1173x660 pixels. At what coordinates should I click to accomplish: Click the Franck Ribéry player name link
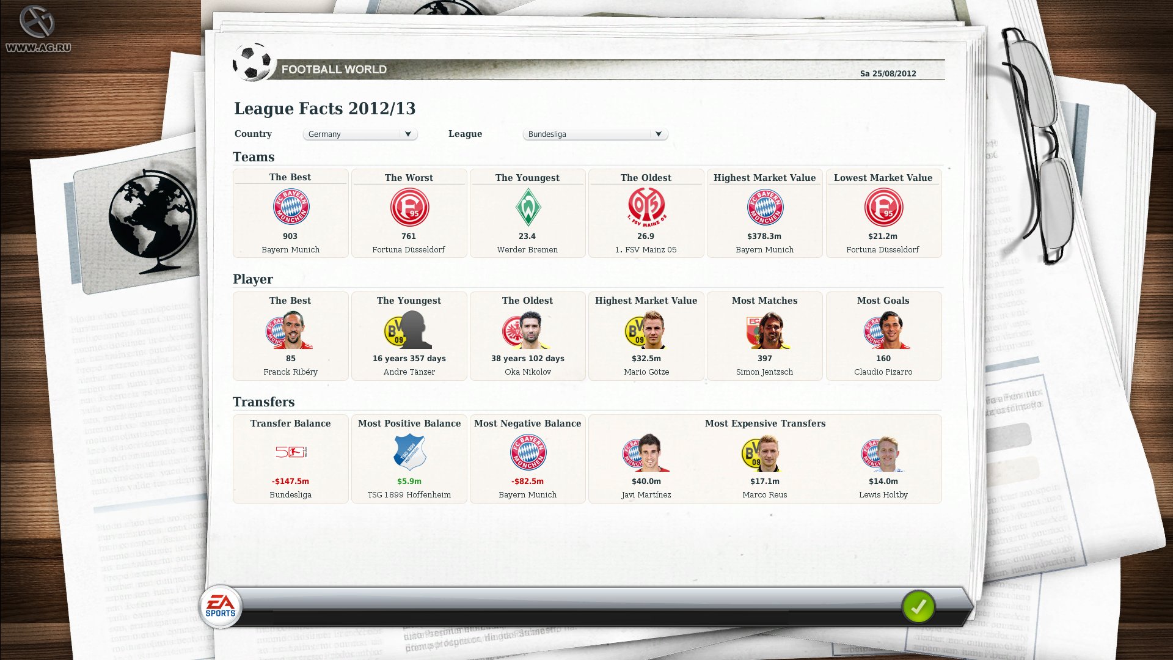click(x=290, y=372)
